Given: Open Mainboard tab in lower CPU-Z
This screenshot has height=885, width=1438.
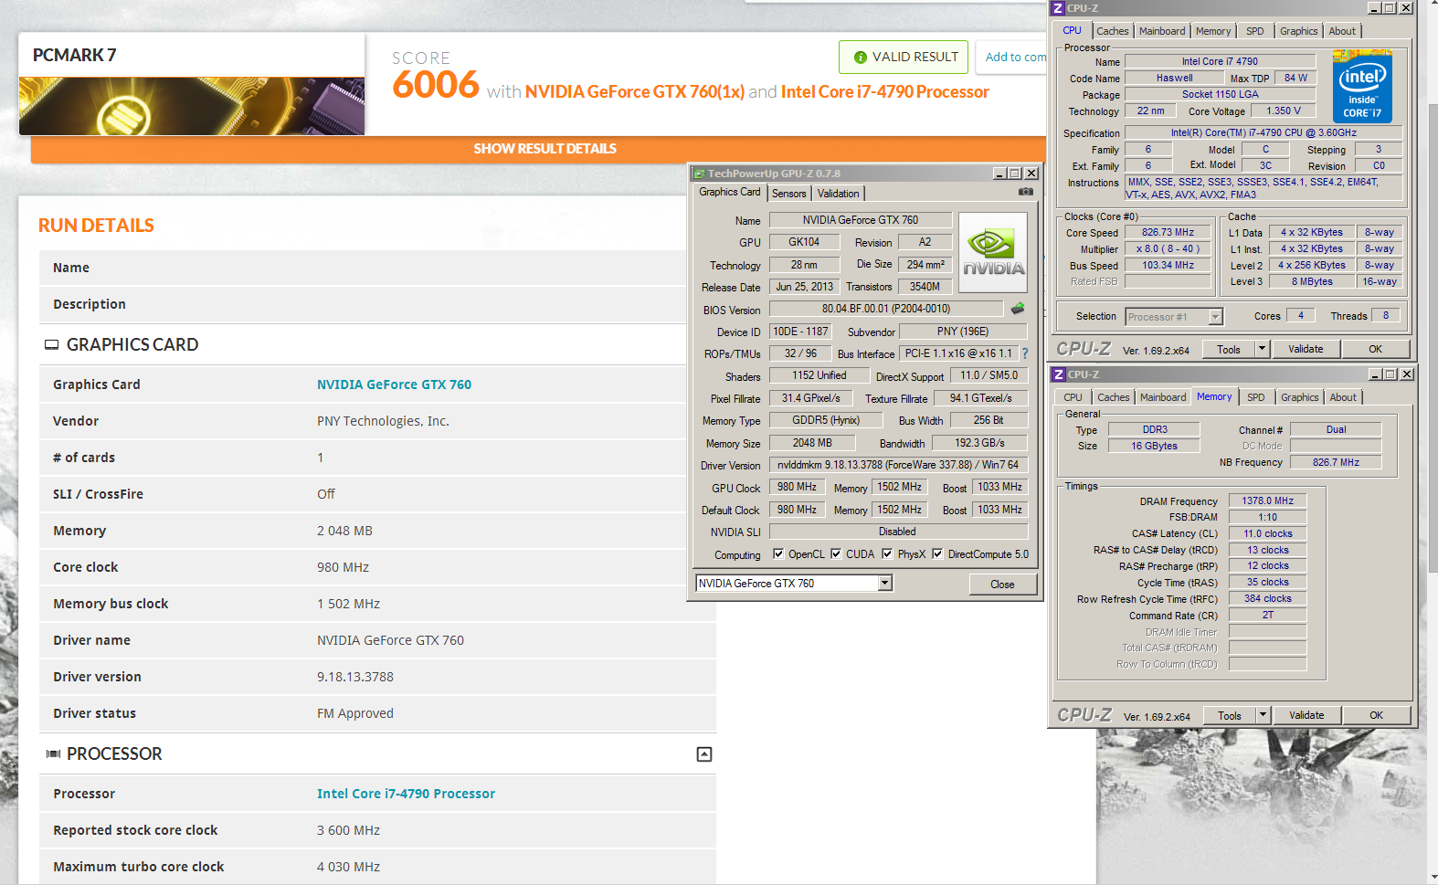Looking at the screenshot, I should coord(1163,397).
